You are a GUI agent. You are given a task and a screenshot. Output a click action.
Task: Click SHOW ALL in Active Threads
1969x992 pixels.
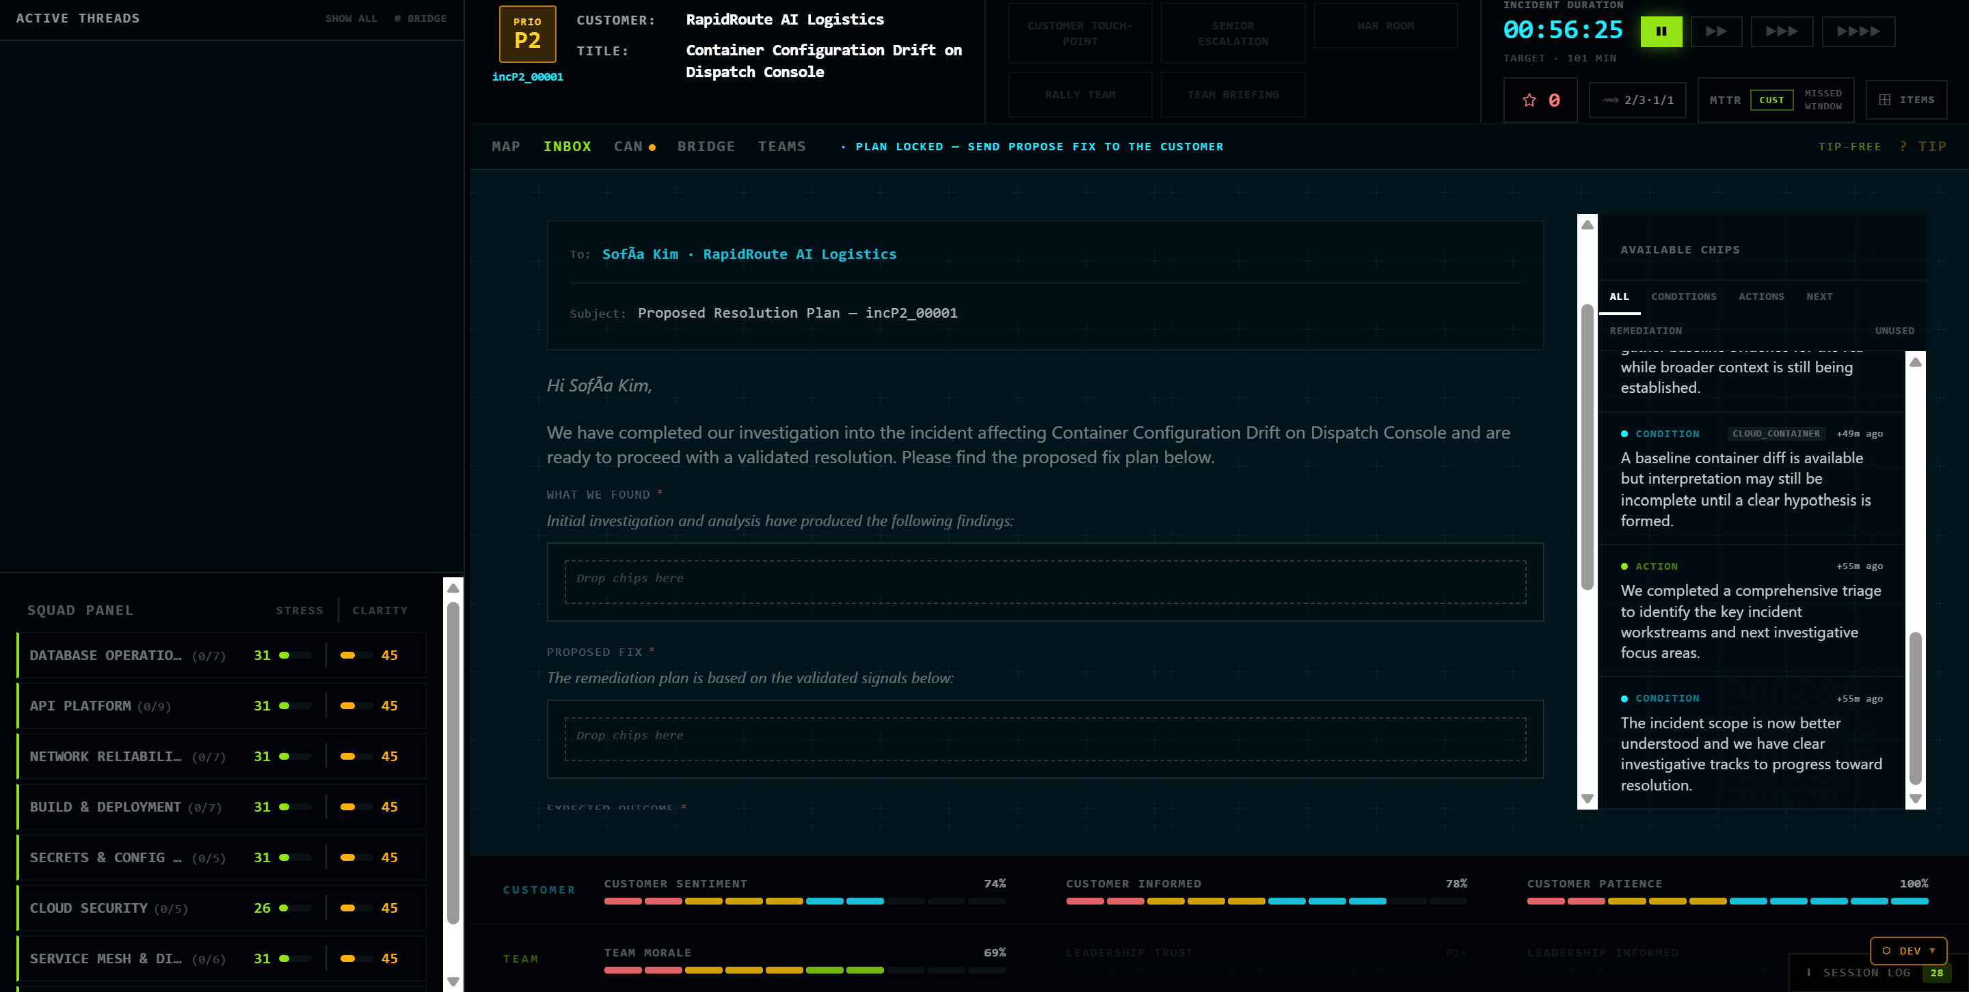click(351, 18)
